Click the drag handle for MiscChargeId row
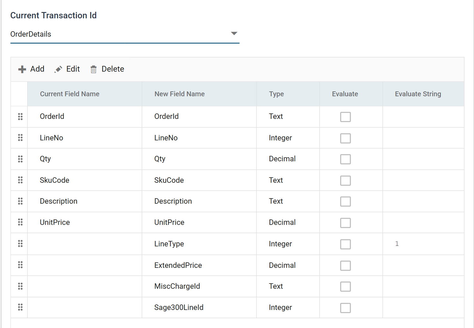This screenshot has width=474, height=328. click(20, 286)
